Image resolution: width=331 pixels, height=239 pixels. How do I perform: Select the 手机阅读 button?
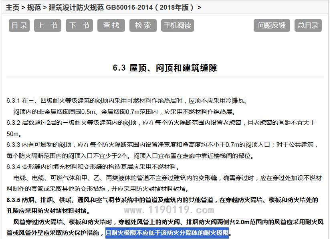[177, 25]
